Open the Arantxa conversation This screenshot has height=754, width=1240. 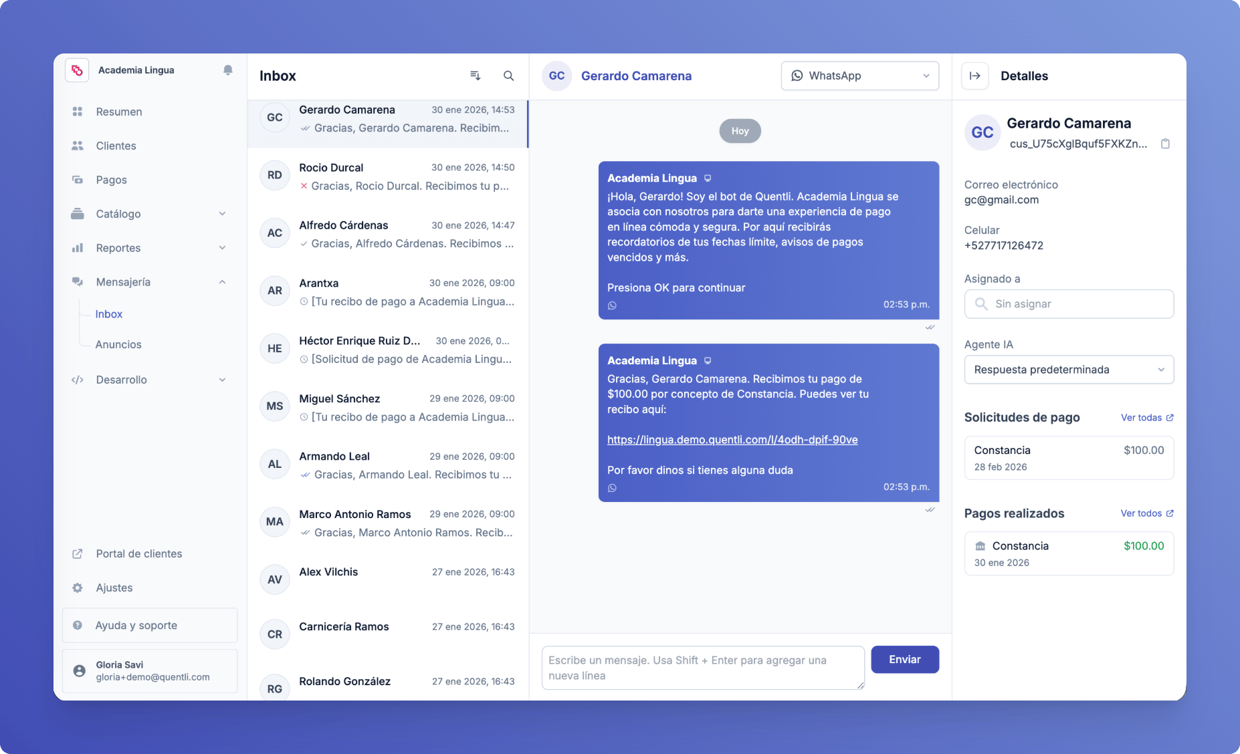(388, 292)
